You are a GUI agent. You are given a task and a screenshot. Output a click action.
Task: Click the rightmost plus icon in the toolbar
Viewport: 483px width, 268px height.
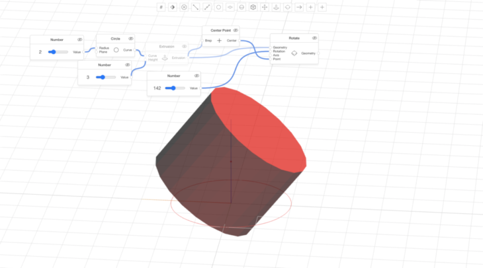322,7
